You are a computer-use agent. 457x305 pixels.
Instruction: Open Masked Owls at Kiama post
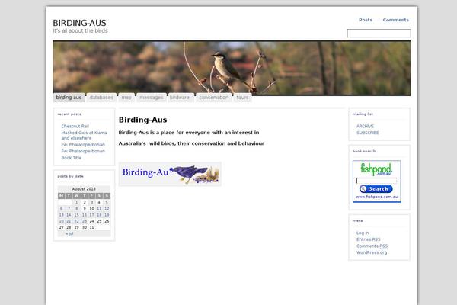click(84, 135)
